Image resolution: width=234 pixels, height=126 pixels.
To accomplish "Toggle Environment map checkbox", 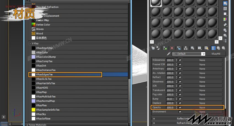I will pos(180,111).
